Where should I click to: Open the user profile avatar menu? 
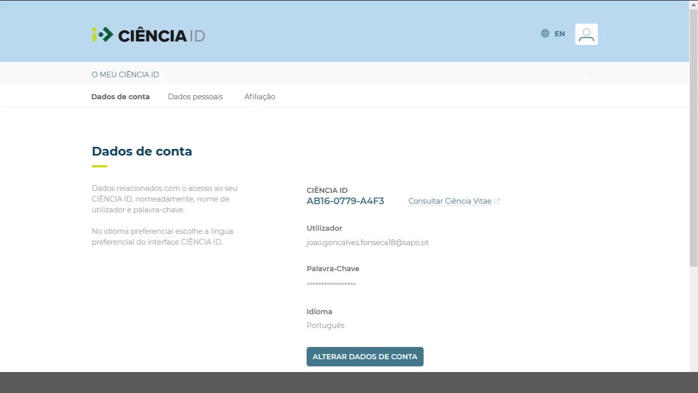click(x=586, y=34)
